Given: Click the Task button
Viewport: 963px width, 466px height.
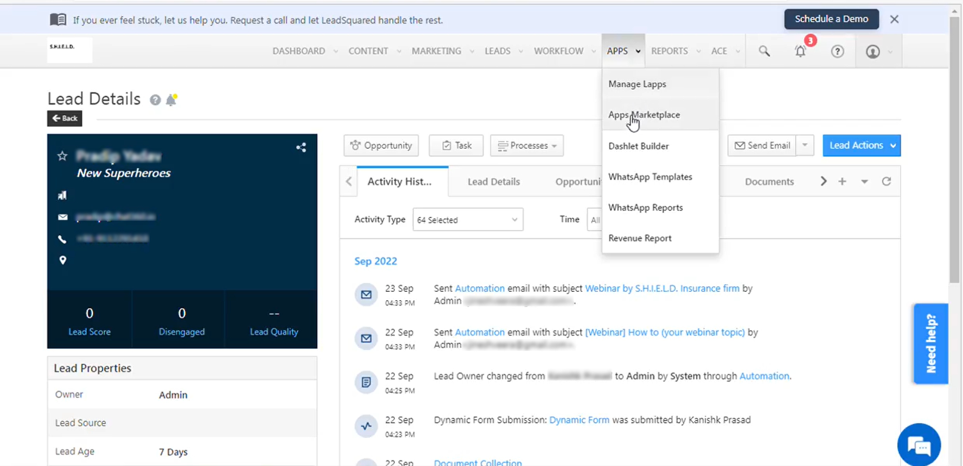Looking at the screenshot, I should (456, 146).
